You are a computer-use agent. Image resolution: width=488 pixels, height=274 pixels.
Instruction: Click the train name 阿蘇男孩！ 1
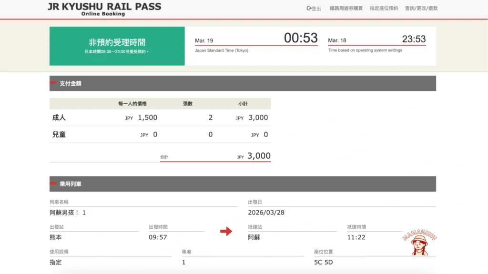[x=68, y=213]
